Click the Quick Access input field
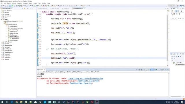Image resolution: width=185 pixels, height=104 pixels. (171, 6)
